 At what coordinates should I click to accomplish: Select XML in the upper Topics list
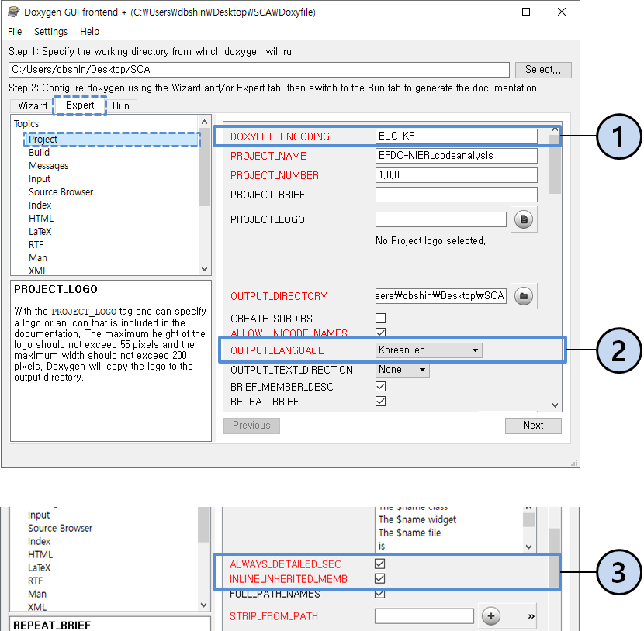click(38, 271)
